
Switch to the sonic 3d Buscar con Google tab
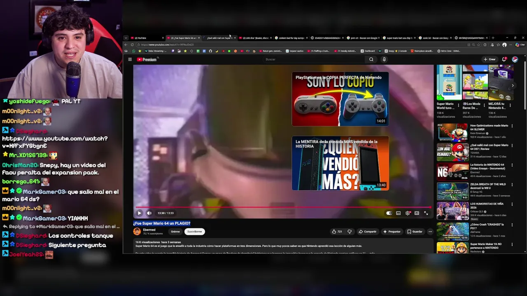click(x=435, y=38)
